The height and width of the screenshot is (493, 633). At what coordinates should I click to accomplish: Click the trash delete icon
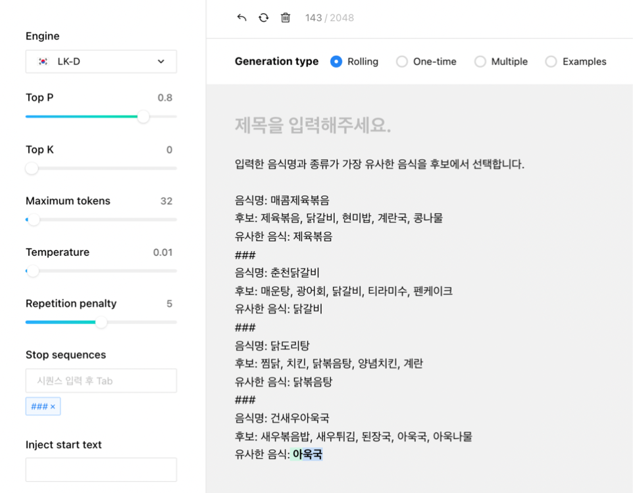point(286,18)
